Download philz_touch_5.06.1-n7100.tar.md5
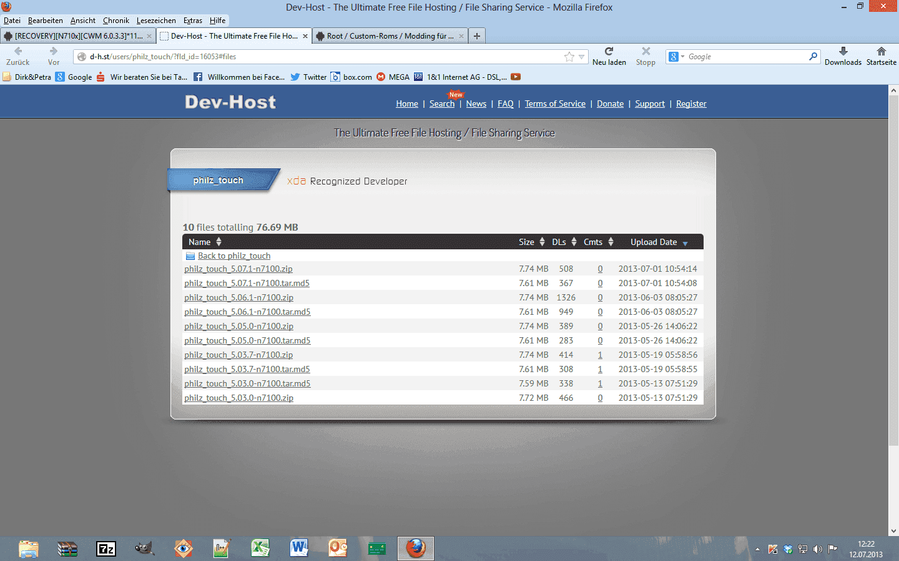This screenshot has height=561, width=899. [x=247, y=312]
